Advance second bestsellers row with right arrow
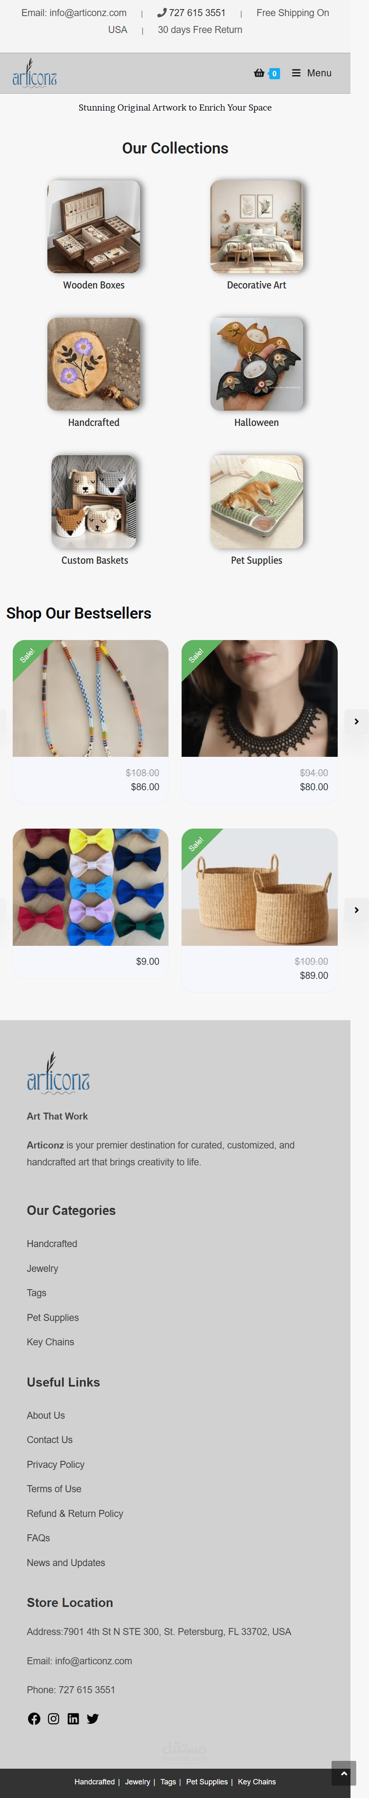This screenshot has width=369, height=1798. coord(357,910)
